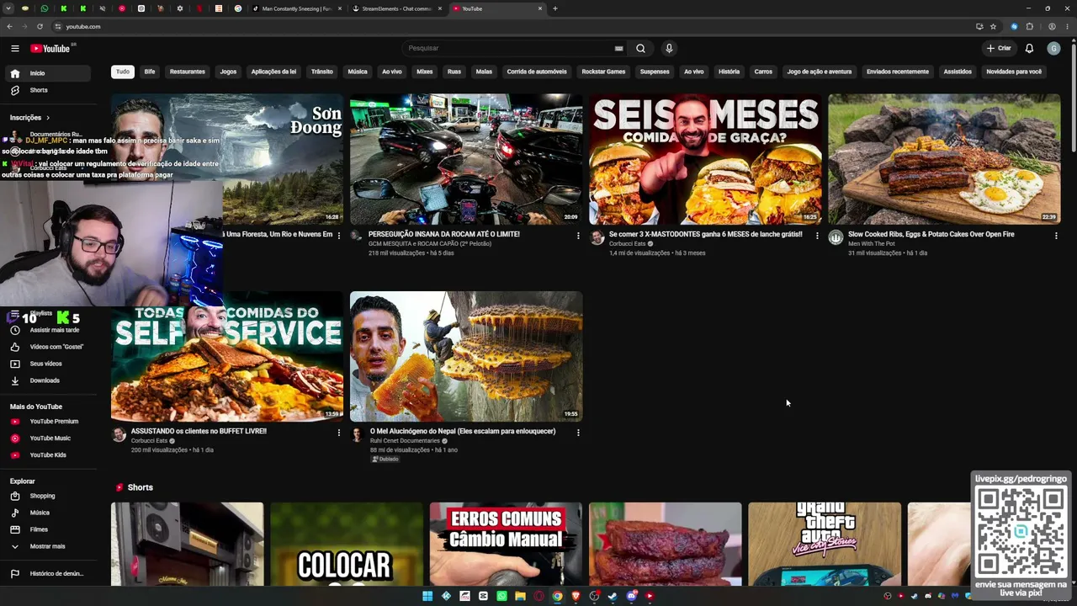Click the magnifying glass search button
The width and height of the screenshot is (1077, 606).
coord(640,48)
